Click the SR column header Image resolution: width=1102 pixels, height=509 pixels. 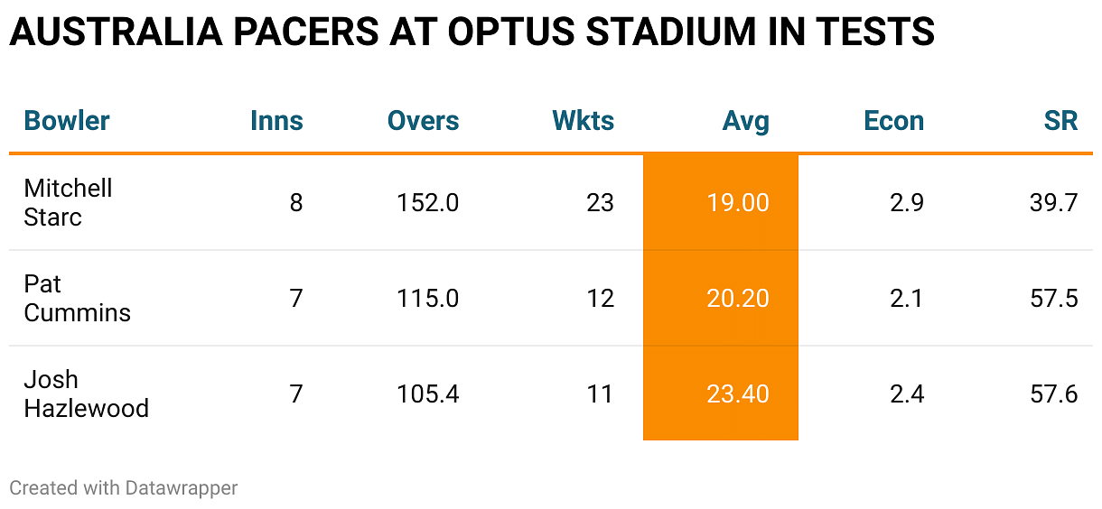(1060, 121)
